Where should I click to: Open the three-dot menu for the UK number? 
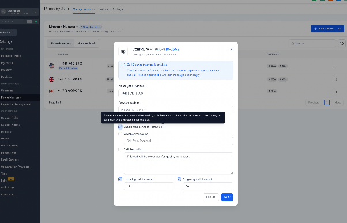(x=336, y=79)
